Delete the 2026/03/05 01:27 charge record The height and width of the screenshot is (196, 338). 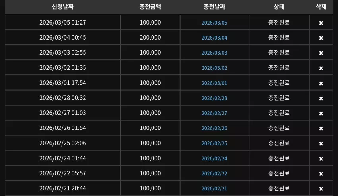(x=321, y=23)
